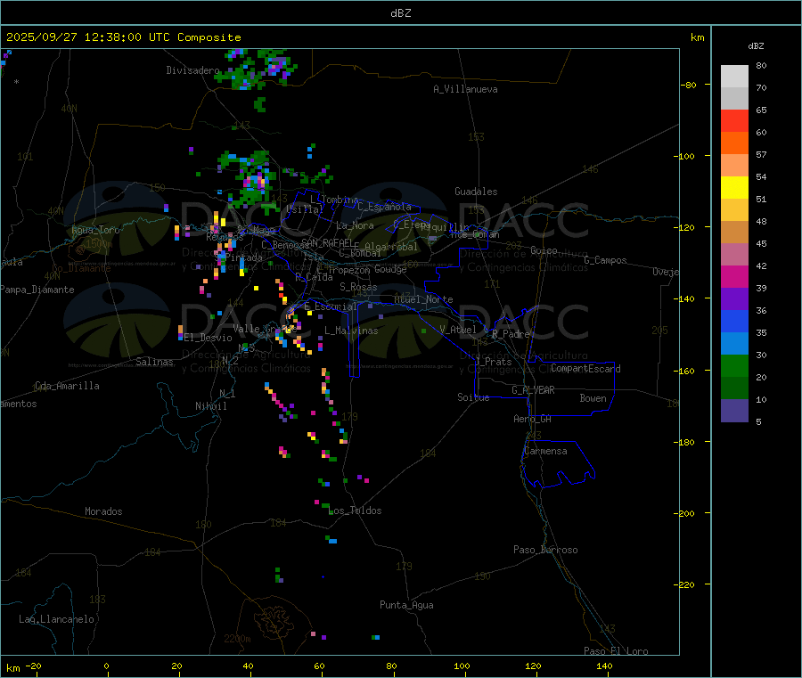Click the Lag.Llancanelo map label
The width and height of the screenshot is (802, 678).
pos(57,620)
